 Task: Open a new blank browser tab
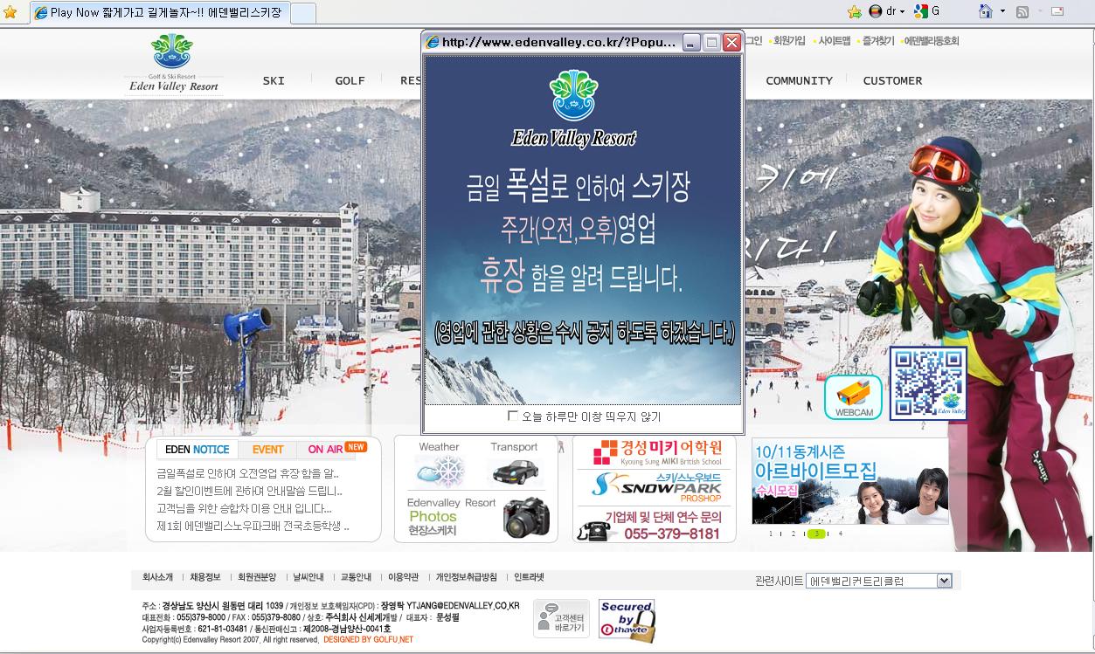(302, 13)
